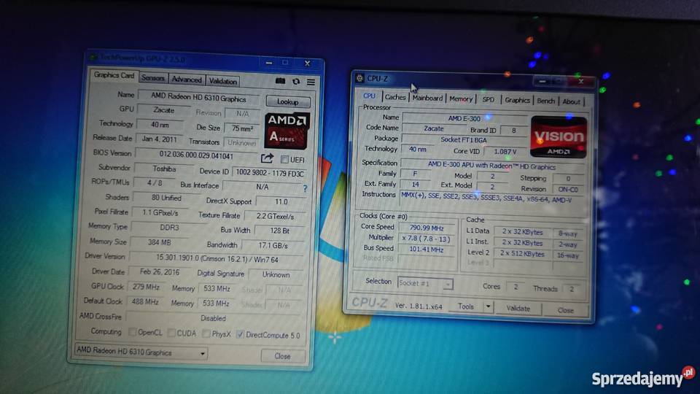Click the CPU-Z version text Ver. 1.81.1.x64
Image resolution: width=700 pixels, height=394 pixels.
pyautogui.click(x=419, y=306)
